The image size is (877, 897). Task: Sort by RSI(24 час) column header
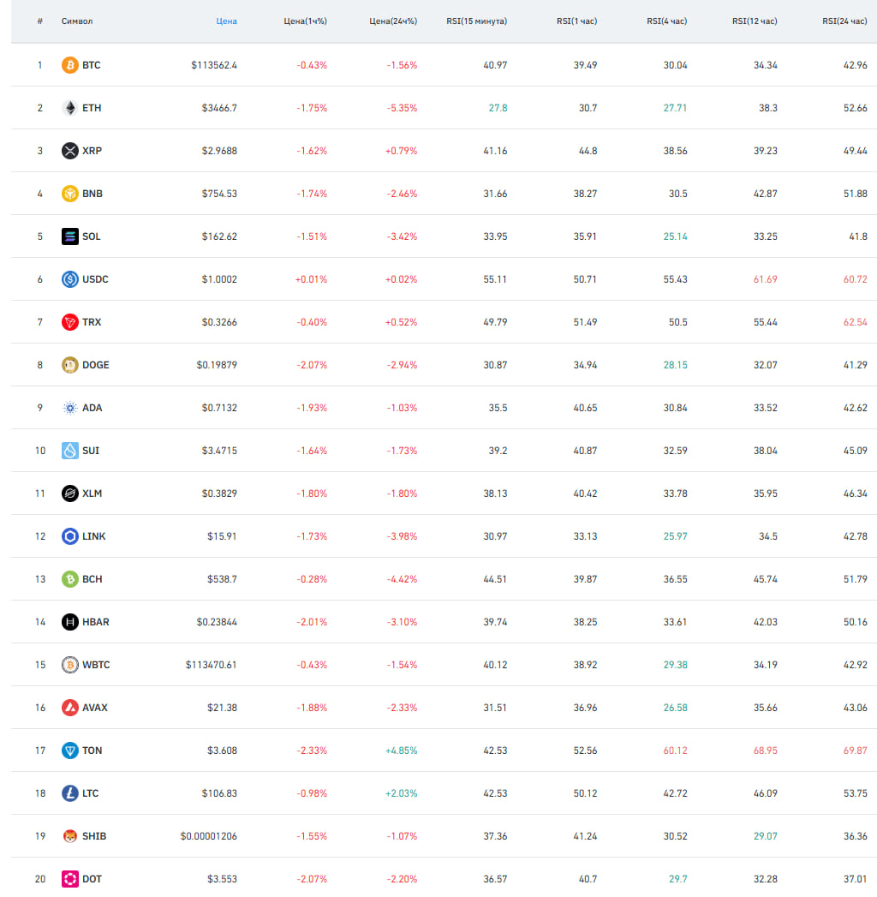(844, 21)
